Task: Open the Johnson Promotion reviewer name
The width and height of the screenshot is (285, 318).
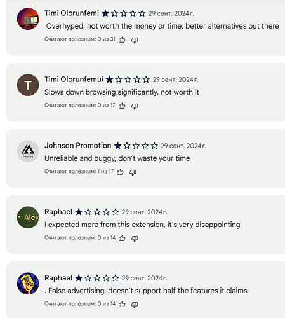Action: pyautogui.click(x=77, y=146)
